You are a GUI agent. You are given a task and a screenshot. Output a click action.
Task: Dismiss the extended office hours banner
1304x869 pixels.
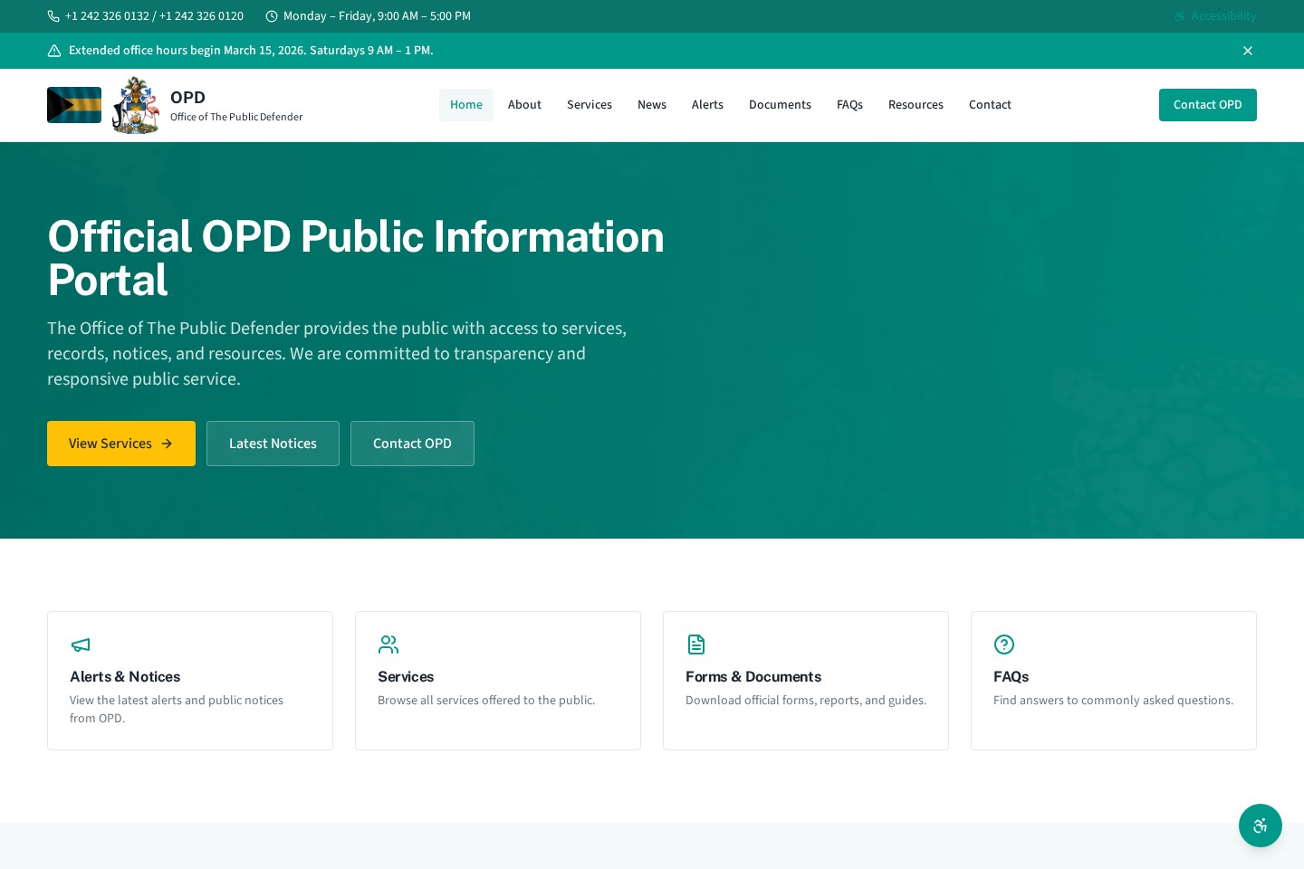1248,51
